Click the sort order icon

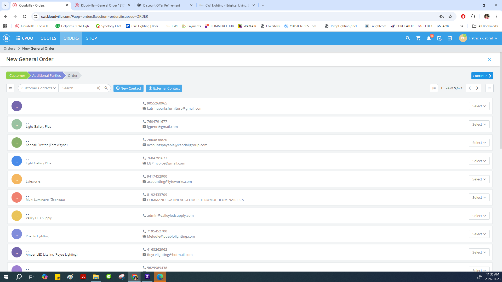coord(434,88)
